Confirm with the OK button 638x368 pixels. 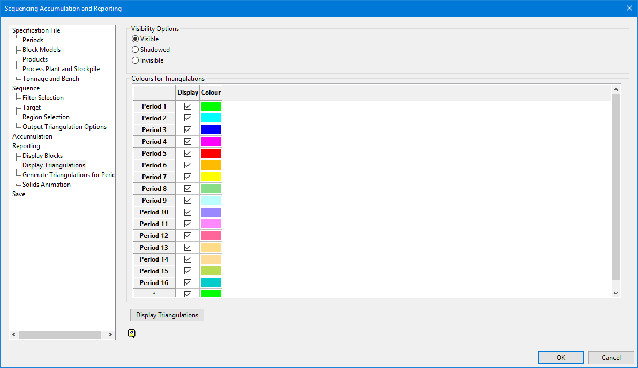click(560, 358)
